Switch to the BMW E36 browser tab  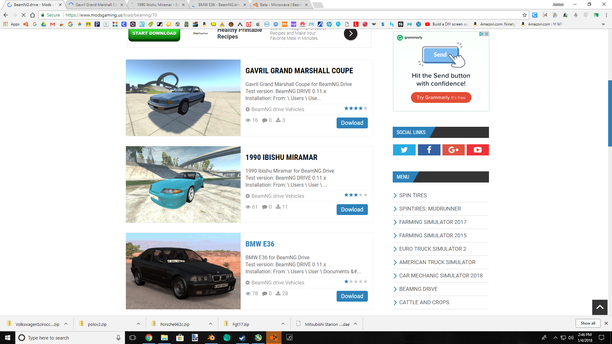tap(219, 5)
